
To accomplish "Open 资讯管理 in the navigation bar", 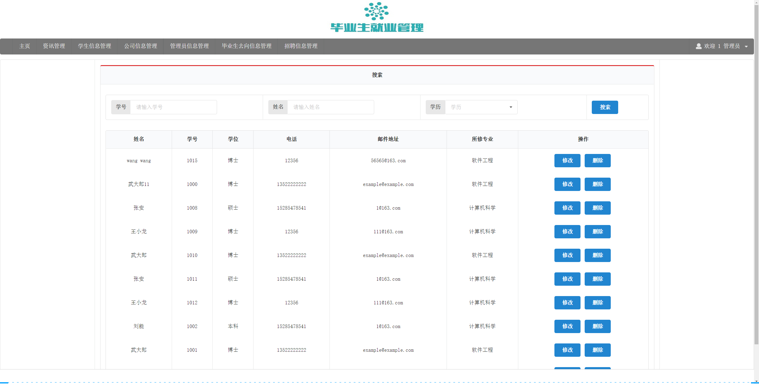I will pyautogui.click(x=54, y=46).
